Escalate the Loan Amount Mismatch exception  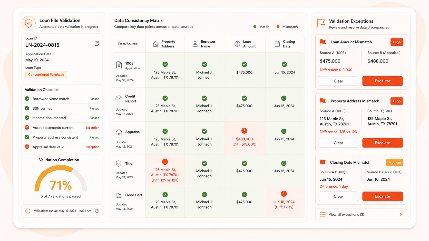[383, 81]
